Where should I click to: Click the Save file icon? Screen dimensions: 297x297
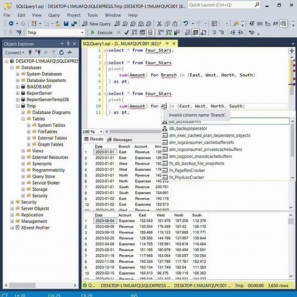pos(66,23)
